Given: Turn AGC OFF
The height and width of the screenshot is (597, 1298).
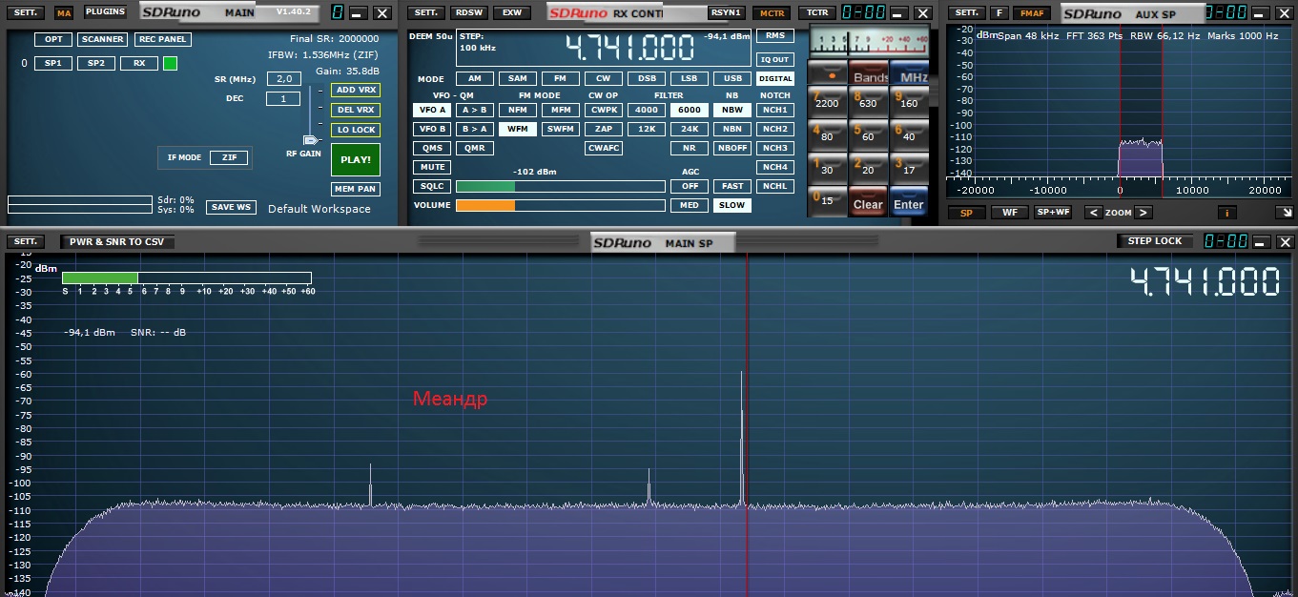Looking at the screenshot, I should 690,186.
